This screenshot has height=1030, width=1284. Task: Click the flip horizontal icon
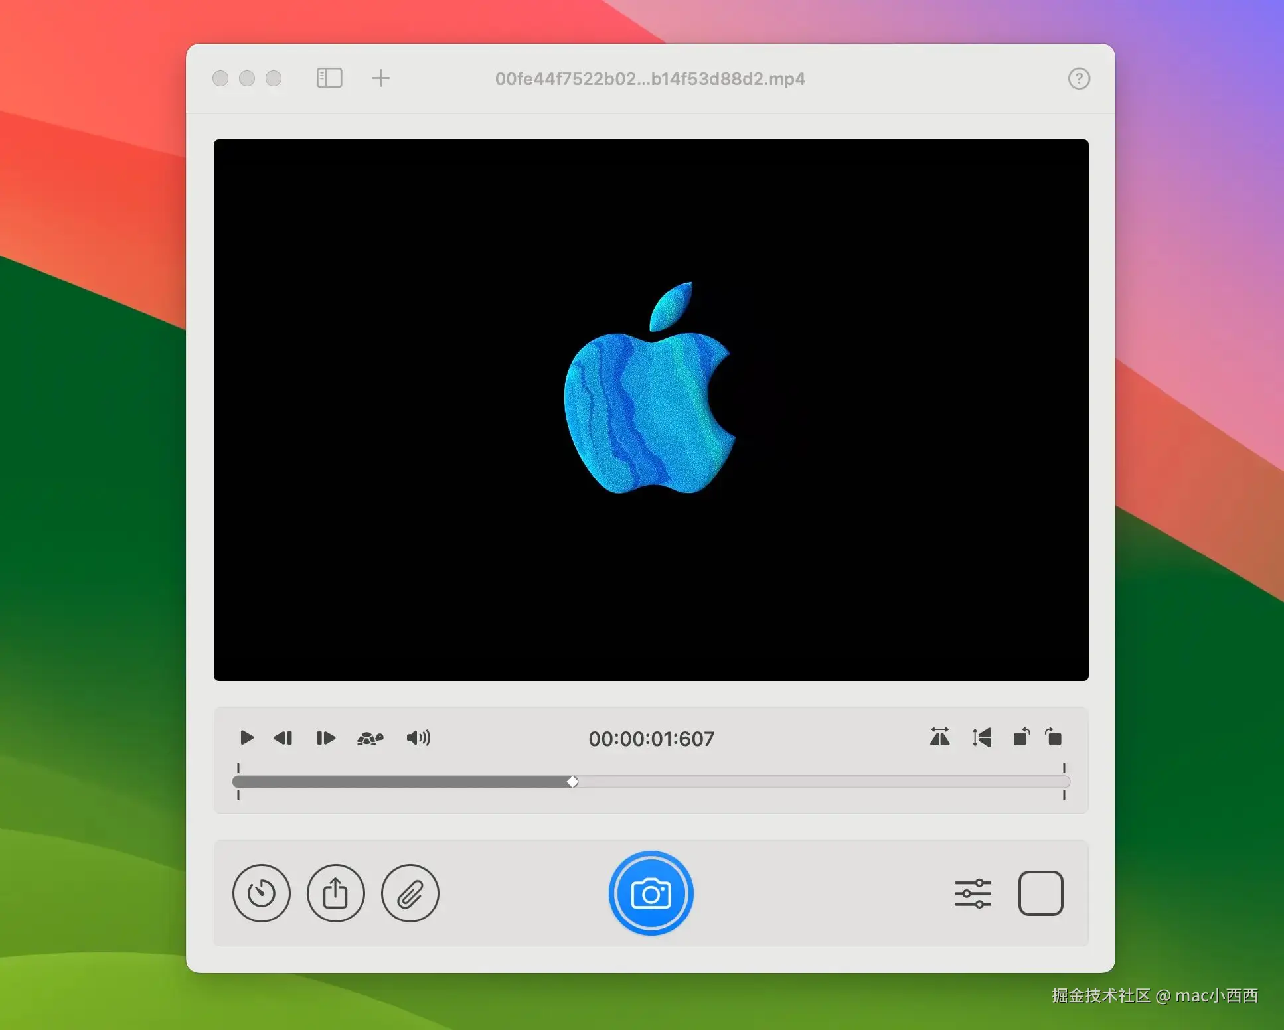941,738
